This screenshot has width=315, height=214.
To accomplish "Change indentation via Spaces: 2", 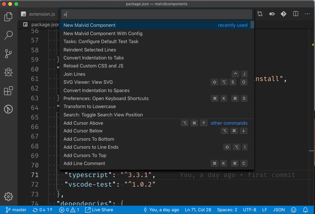I will click(x=227, y=210).
